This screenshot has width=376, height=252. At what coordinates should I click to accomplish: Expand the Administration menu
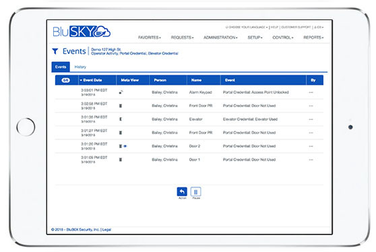coord(220,38)
